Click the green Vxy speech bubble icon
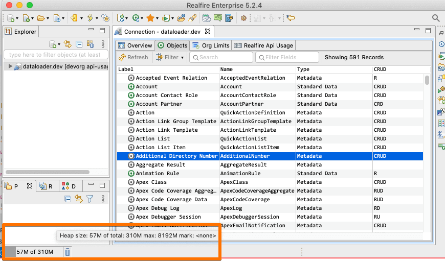 tap(218, 18)
